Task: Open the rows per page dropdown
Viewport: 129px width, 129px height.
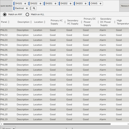Action: [x=8, y=128]
